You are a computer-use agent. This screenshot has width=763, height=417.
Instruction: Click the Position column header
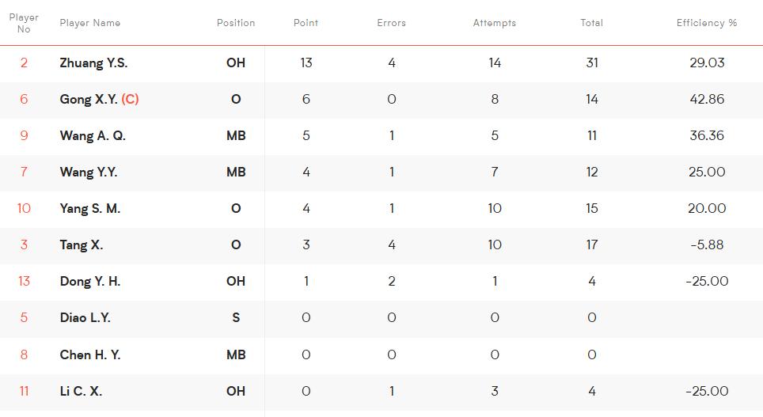[236, 23]
